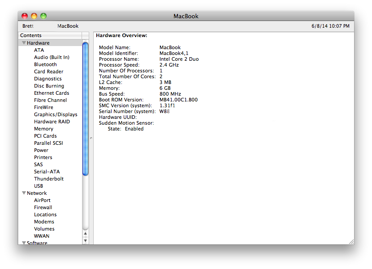This screenshot has height=269, width=372.
Task: Click the Brett name in header bar
Action: (28, 26)
